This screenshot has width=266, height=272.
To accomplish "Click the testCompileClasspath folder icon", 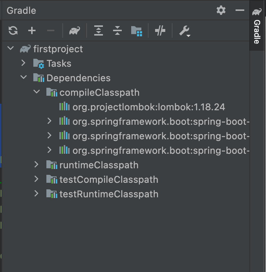I will click(x=52, y=179).
